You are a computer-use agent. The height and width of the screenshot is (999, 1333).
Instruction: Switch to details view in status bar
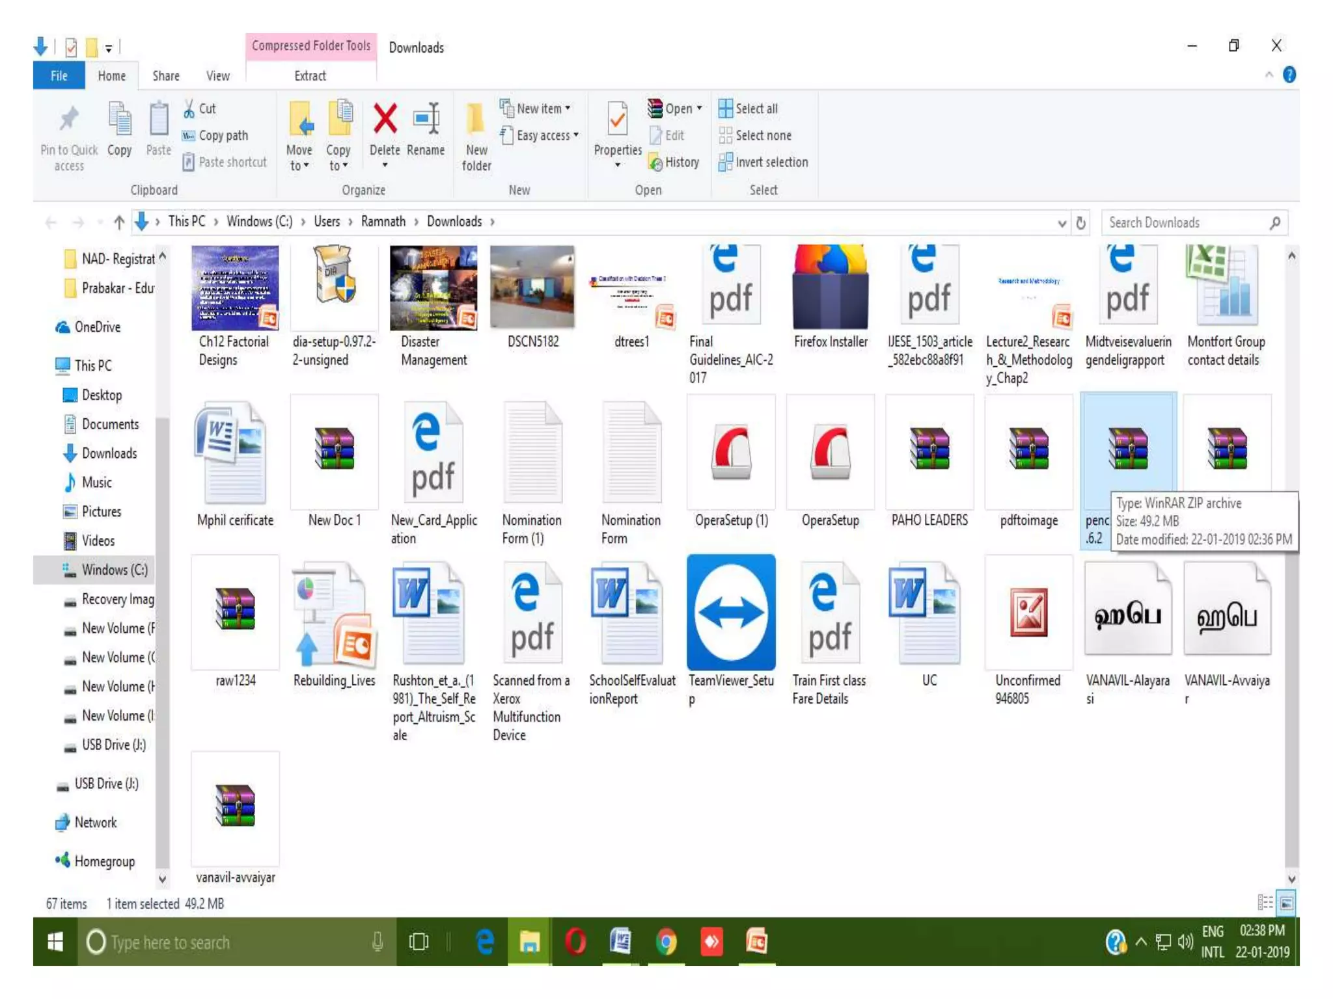[x=1265, y=903]
